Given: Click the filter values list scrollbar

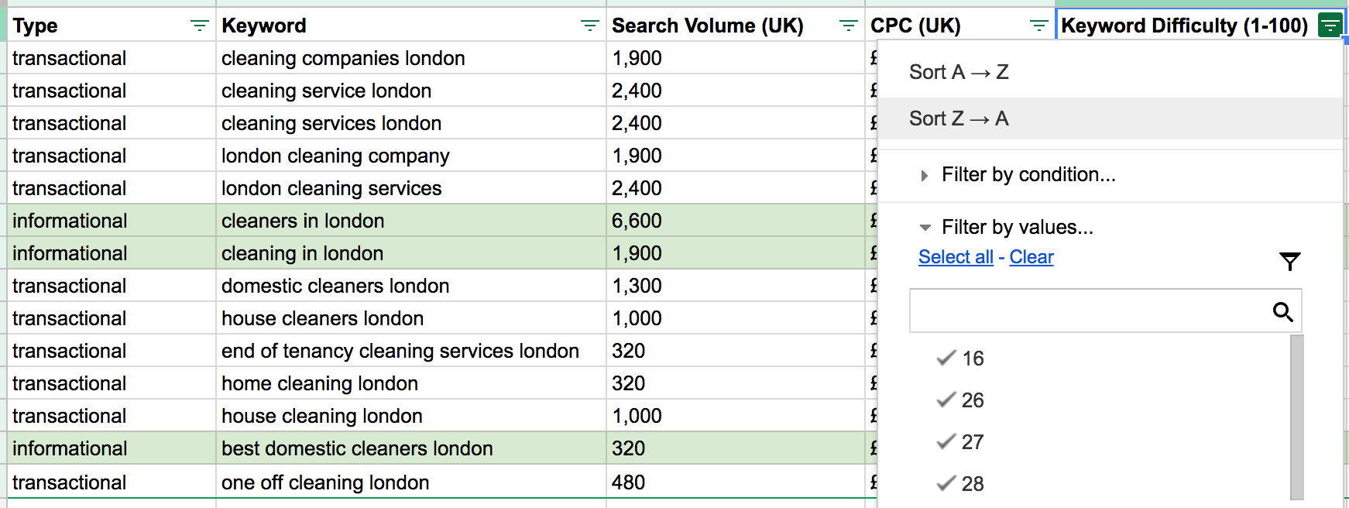Looking at the screenshot, I should (x=1297, y=418).
